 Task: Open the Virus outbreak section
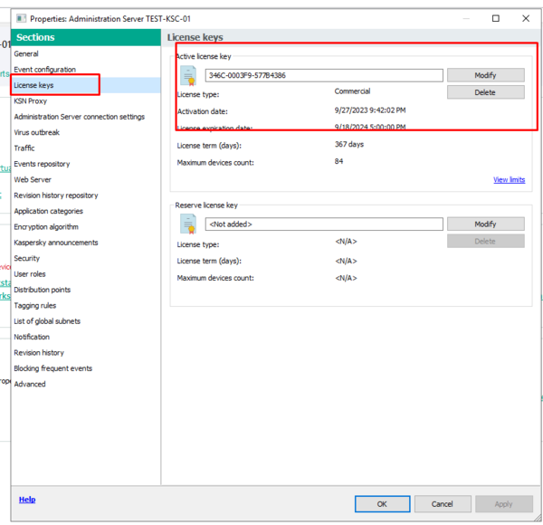(x=36, y=132)
